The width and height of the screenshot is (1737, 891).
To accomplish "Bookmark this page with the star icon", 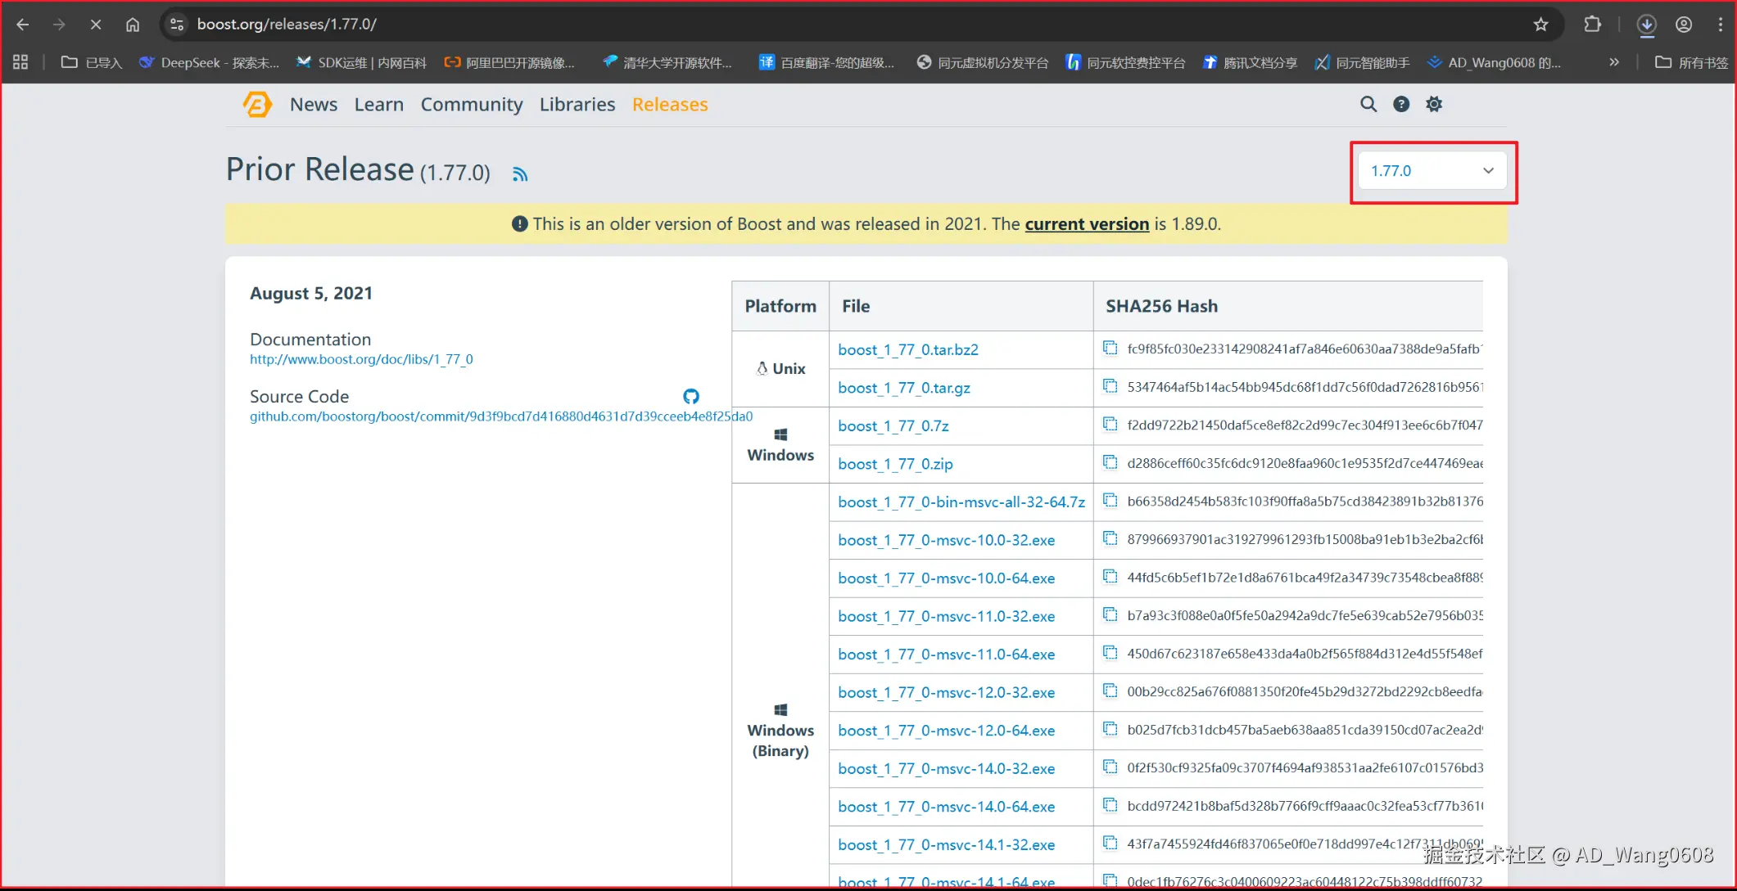I will (1540, 25).
